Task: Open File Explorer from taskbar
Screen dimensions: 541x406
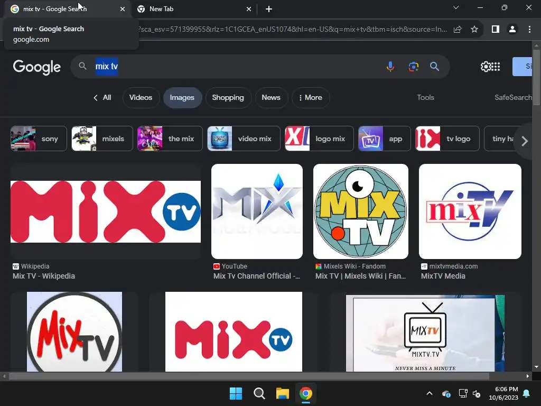Action: (282, 393)
